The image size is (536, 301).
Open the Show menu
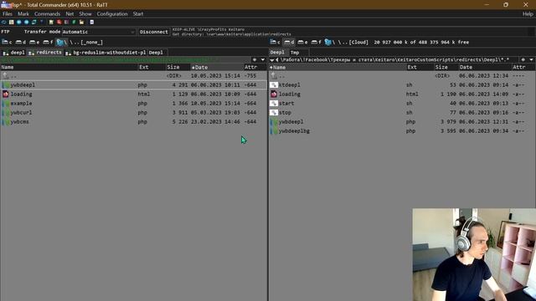[85, 14]
